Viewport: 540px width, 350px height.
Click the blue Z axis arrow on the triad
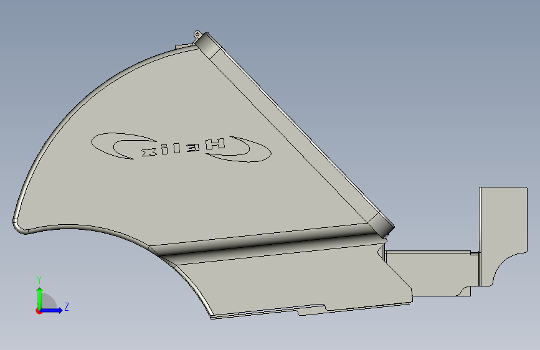pyautogui.click(x=51, y=310)
